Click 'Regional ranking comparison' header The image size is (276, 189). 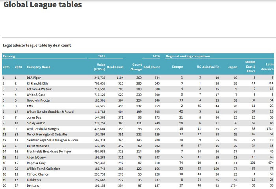click(x=188, y=56)
